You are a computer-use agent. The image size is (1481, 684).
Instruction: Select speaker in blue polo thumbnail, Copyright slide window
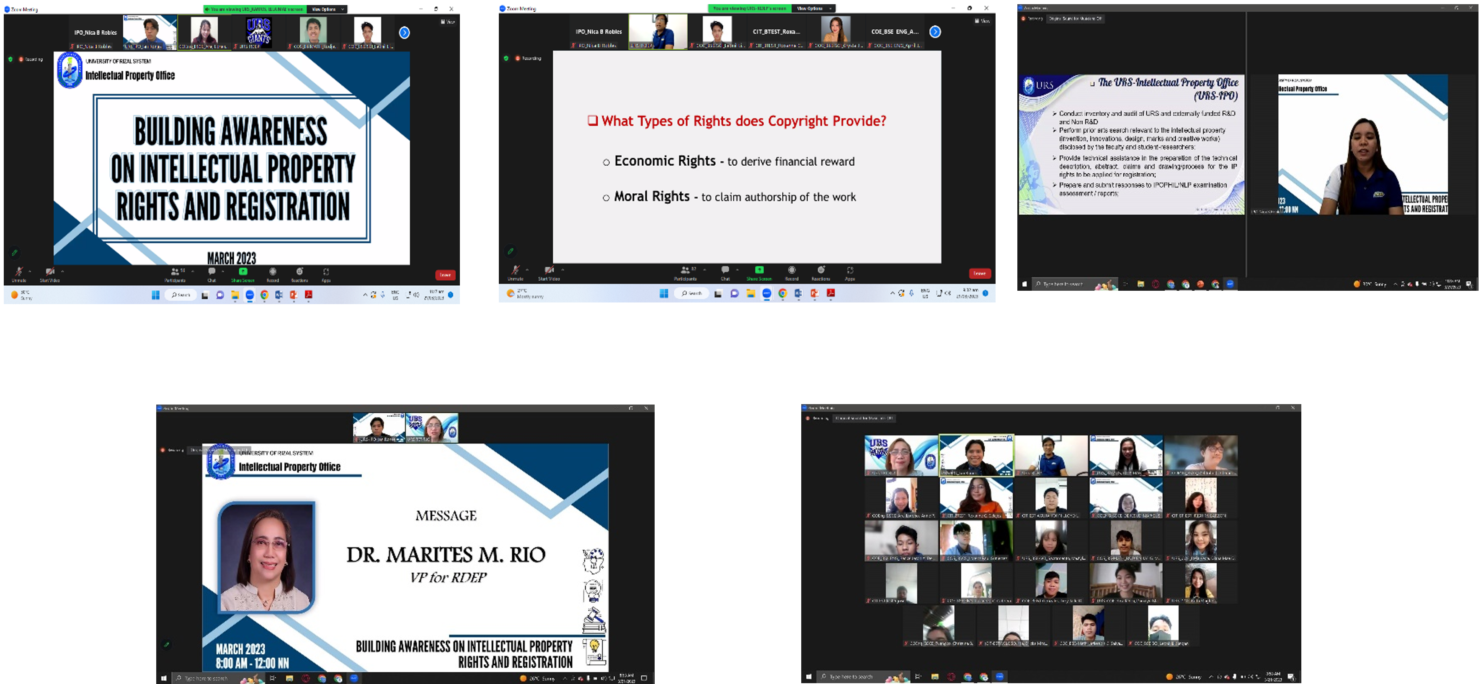click(x=658, y=32)
